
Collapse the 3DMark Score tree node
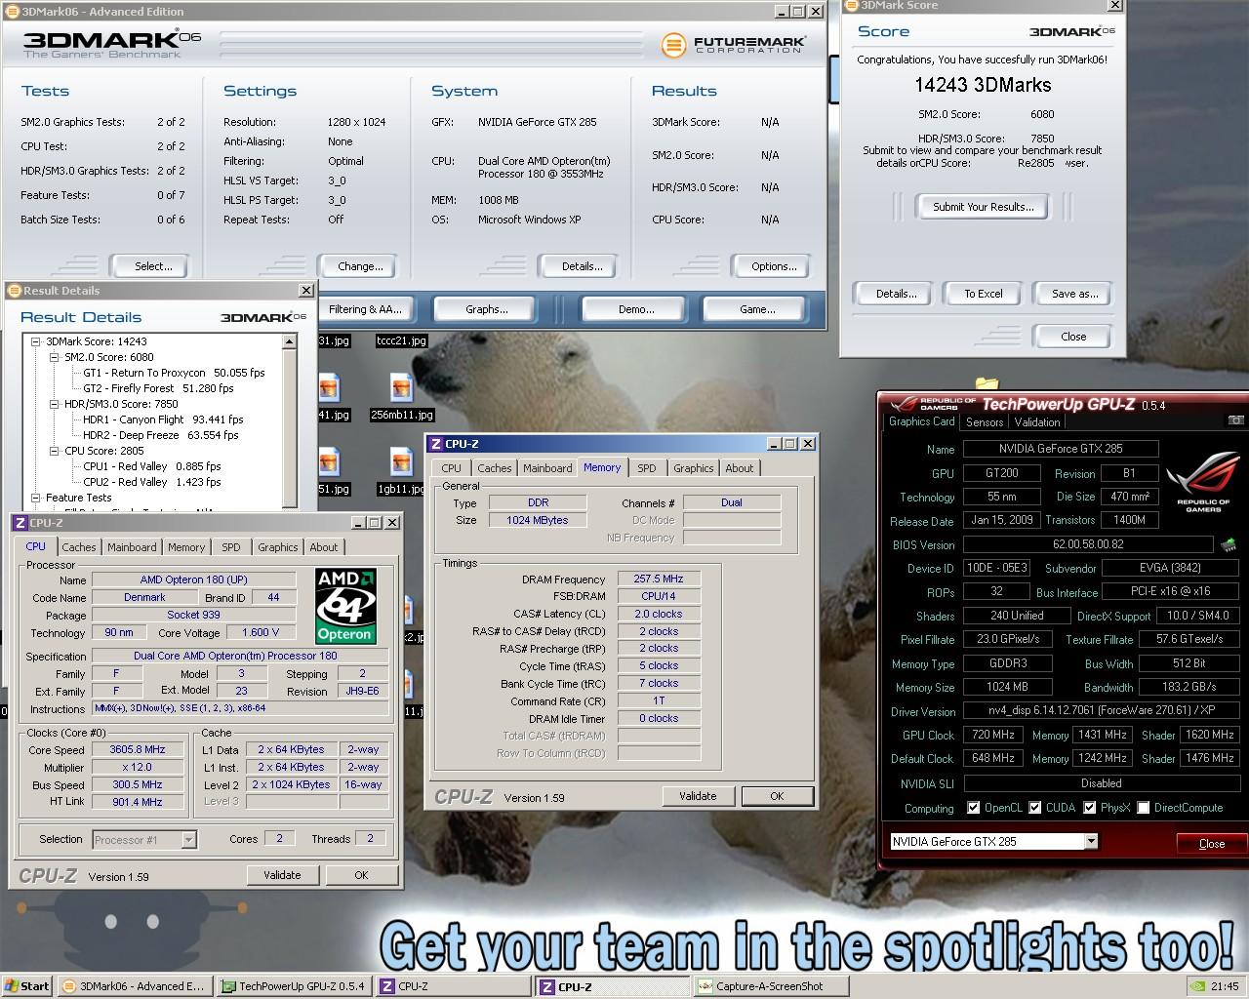(x=36, y=341)
